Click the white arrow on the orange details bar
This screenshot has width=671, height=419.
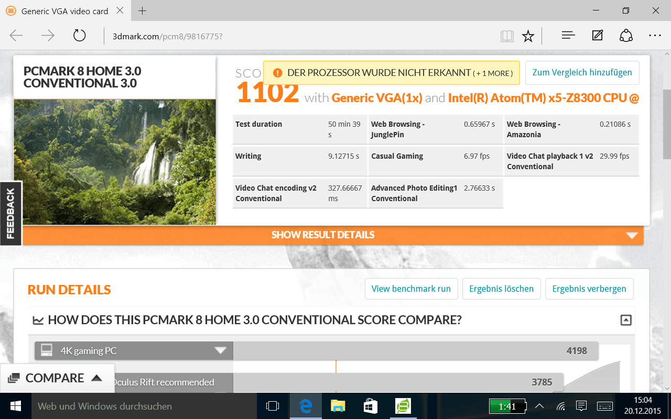click(632, 236)
